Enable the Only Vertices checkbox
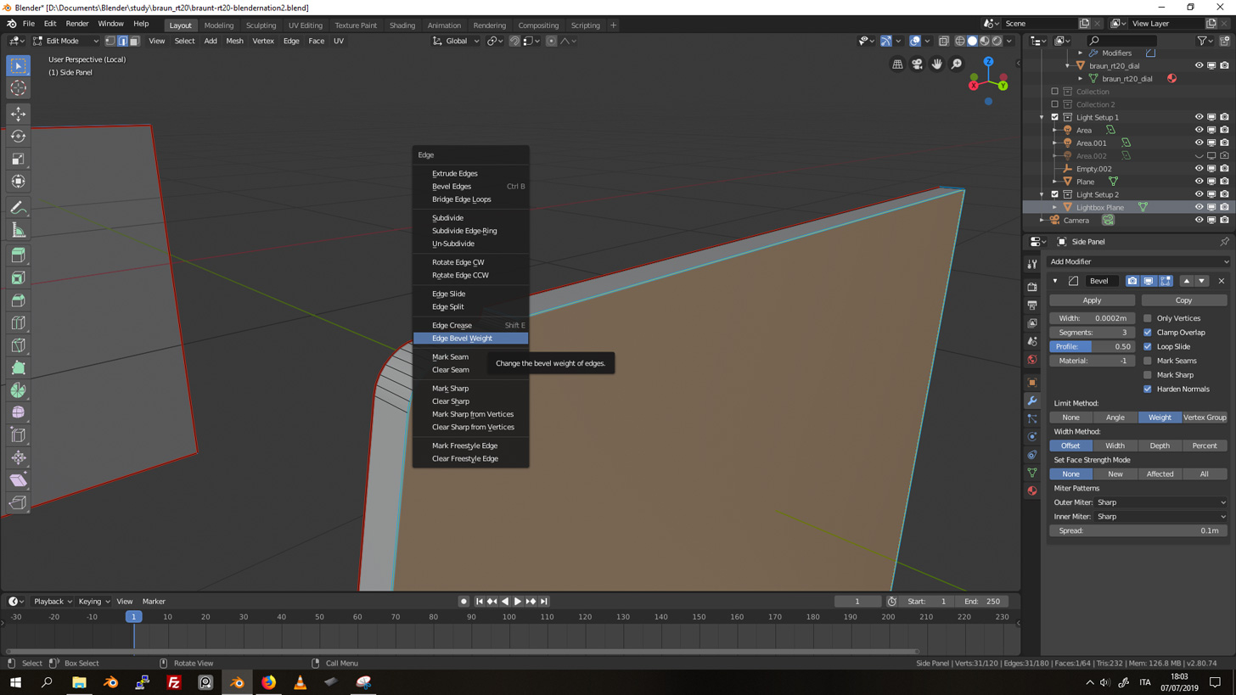 tap(1148, 318)
